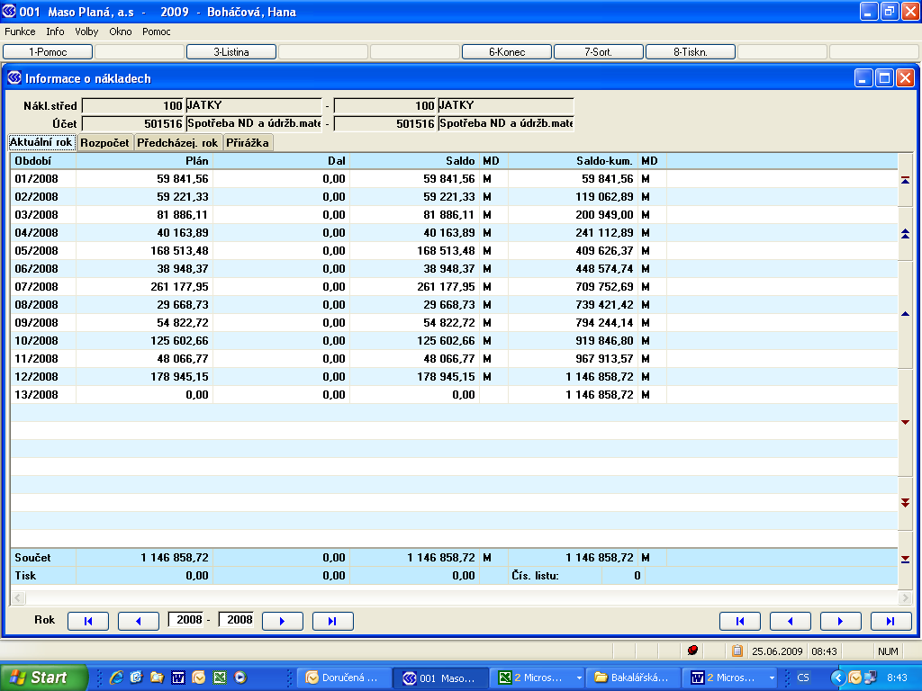Click the Období column header
The width and height of the screenshot is (922, 691).
tap(43, 161)
